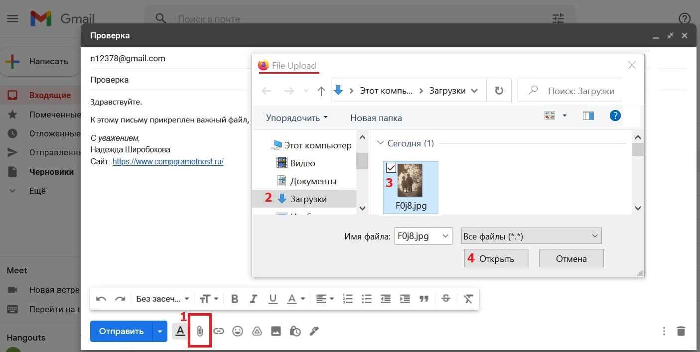The height and width of the screenshot is (352, 700).
Task: Open the compgramotnost.ru link in the signature
Action: [168, 162]
